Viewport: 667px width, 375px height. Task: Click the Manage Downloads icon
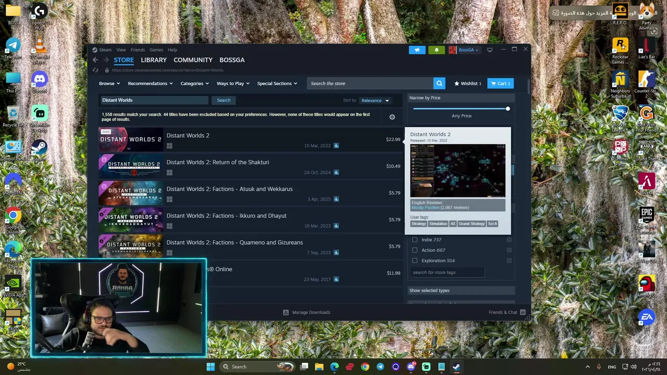click(286, 312)
